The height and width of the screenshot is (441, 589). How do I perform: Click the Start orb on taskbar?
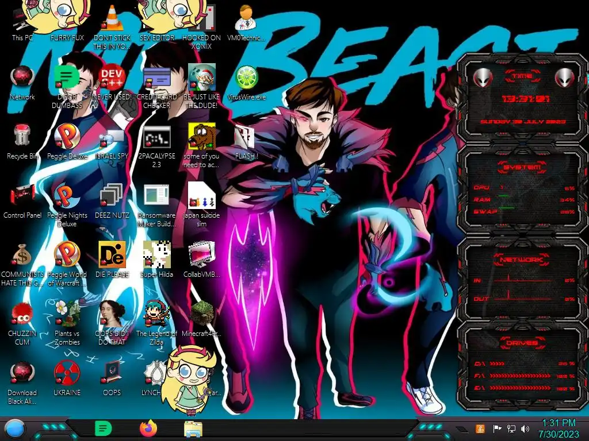tap(14, 428)
